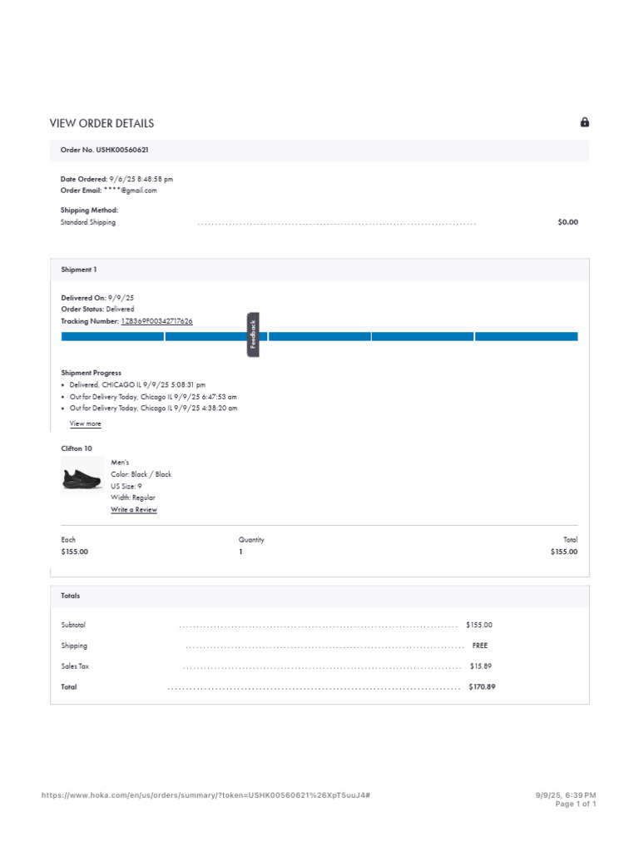Click the Delivered On: 9/9/25 line
This screenshot has height=852, width=639.
point(97,298)
